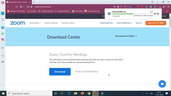Click the zoom.us/download address field

click(x=43, y=7)
